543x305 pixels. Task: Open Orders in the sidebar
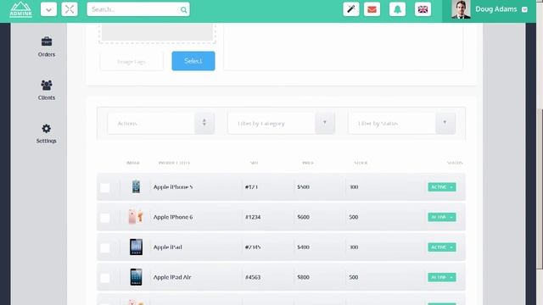coord(47,47)
